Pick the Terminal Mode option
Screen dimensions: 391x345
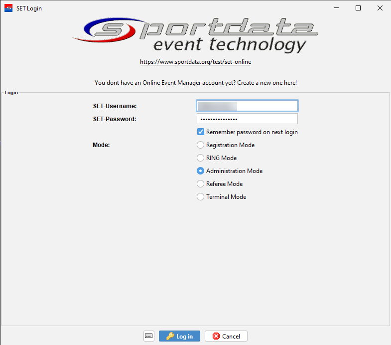pos(201,197)
